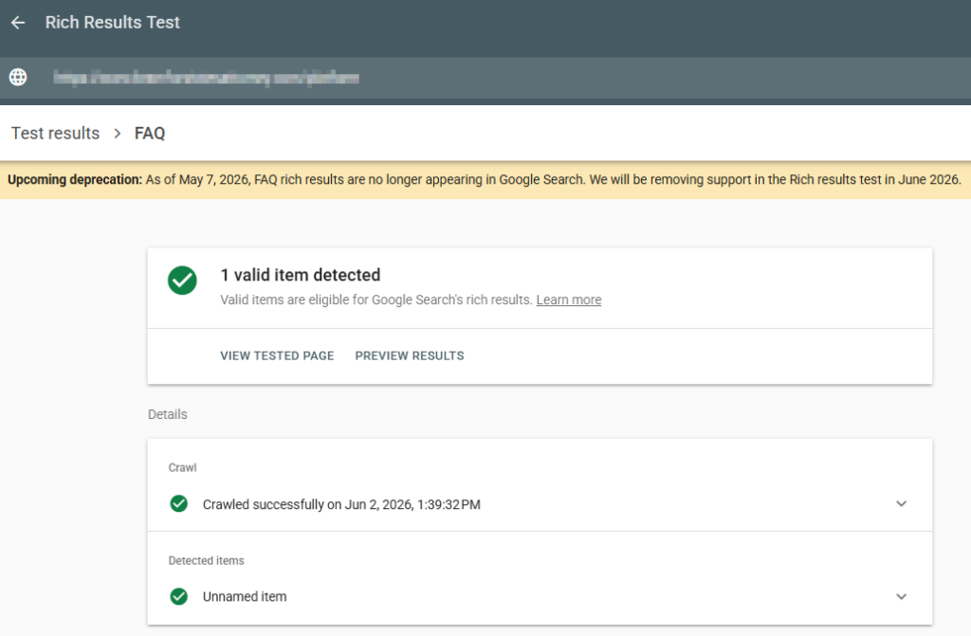Open Test results breadcrumb
This screenshot has width=971, height=636.
tap(55, 133)
